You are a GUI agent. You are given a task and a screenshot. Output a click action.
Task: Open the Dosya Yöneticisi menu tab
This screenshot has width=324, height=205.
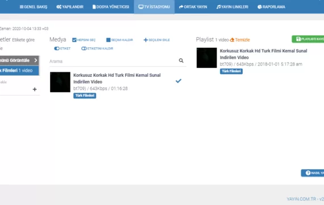click(111, 7)
